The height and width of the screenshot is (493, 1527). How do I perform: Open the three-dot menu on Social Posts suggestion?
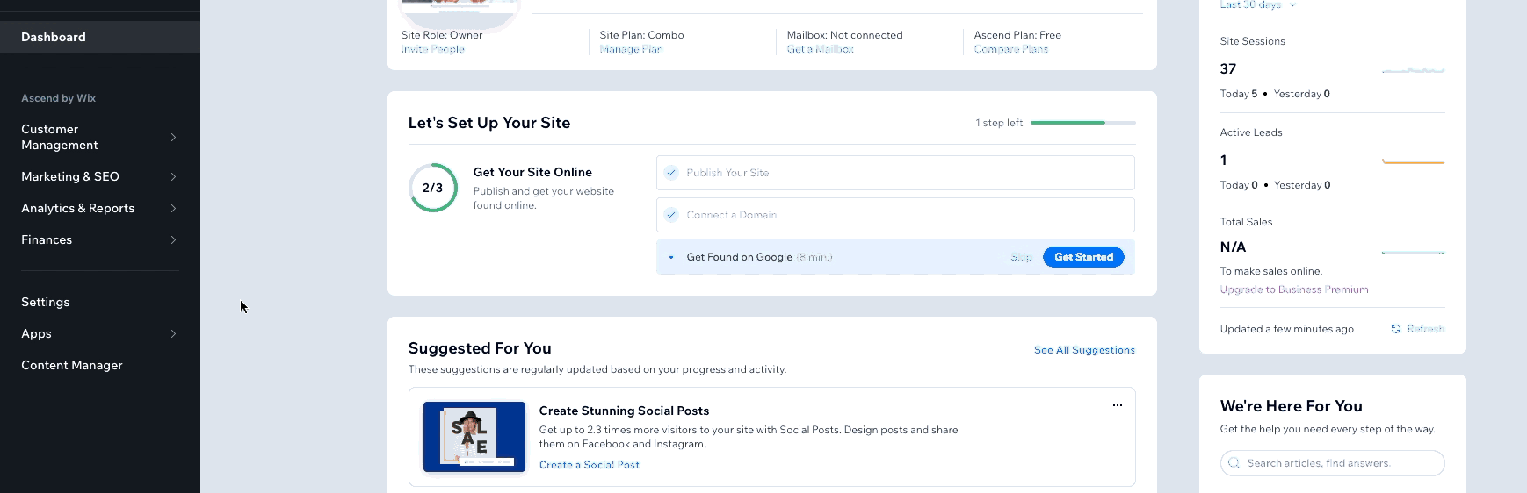coord(1118,405)
